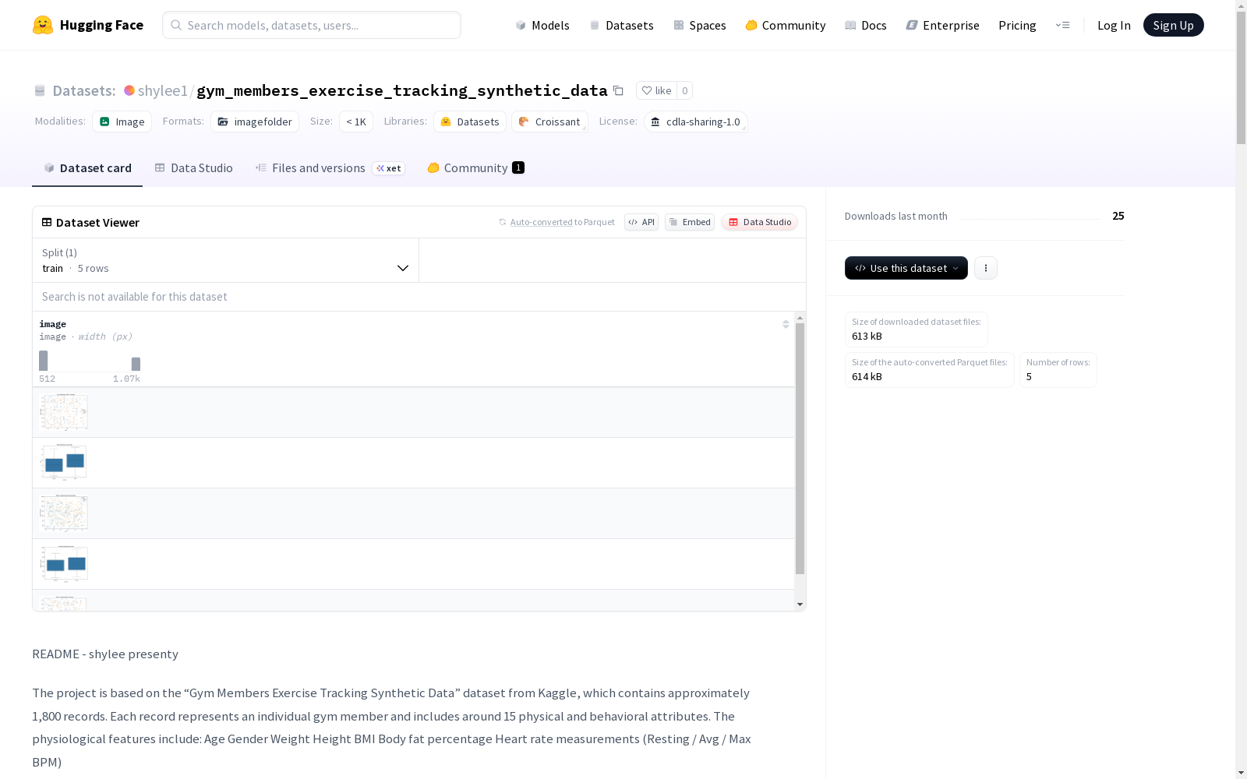Click the imagefolder format tag
The width and height of the screenshot is (1247, 779).
[x=255, y=122]
